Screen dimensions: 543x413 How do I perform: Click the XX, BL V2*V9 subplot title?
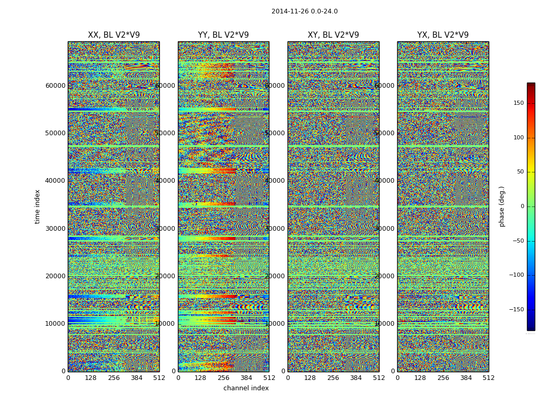click(114, 35)
